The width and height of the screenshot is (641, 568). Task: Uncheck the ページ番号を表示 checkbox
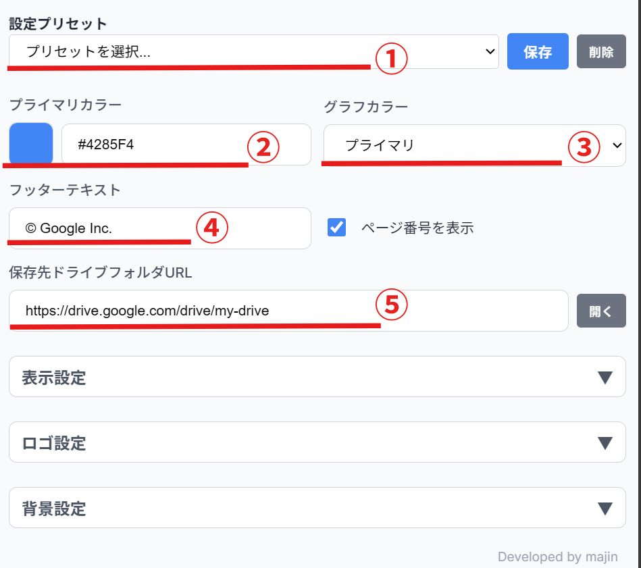(x=336, y=228)
